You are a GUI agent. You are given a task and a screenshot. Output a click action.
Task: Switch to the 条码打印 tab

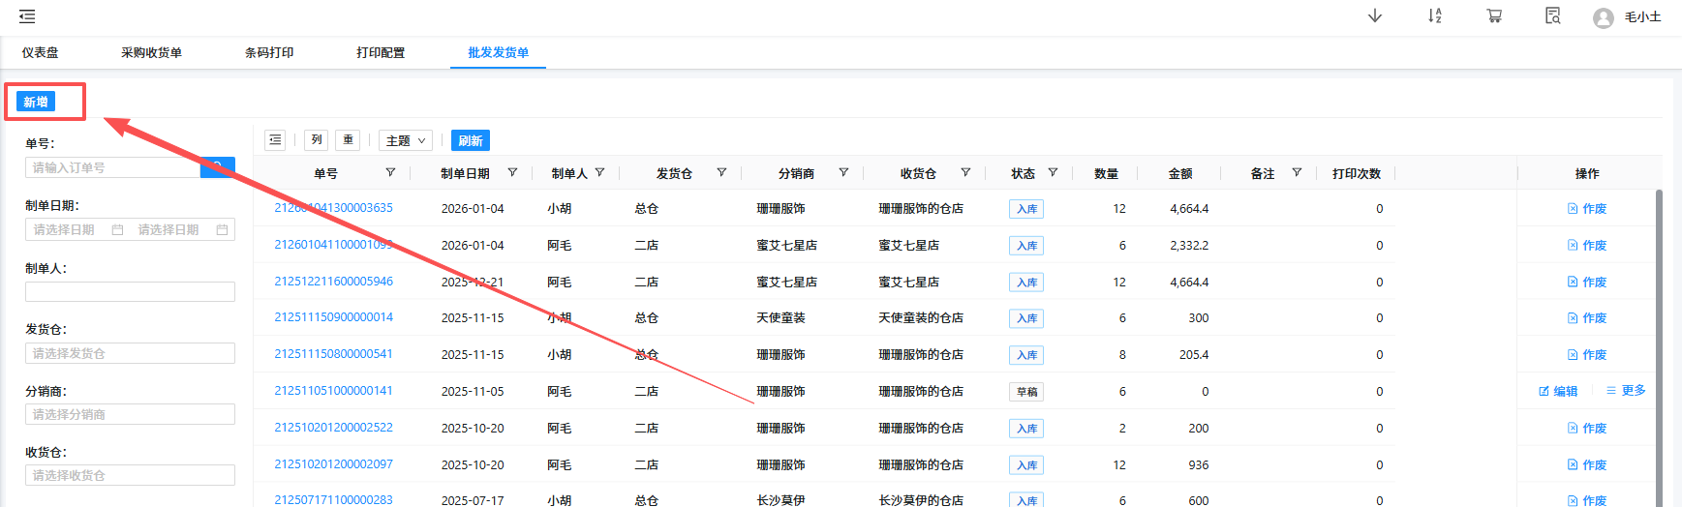click(x=269, y=52)
